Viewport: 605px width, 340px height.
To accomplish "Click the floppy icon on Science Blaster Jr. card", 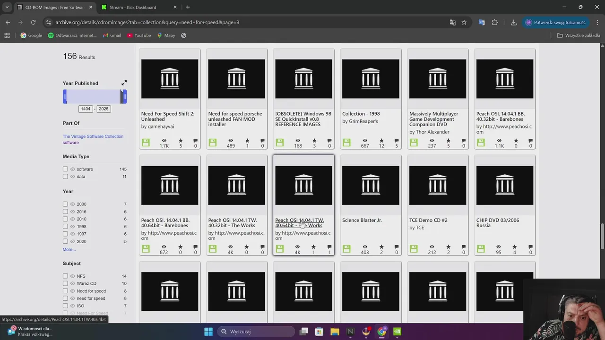I will pyautogui.click(x=347, y=249).
